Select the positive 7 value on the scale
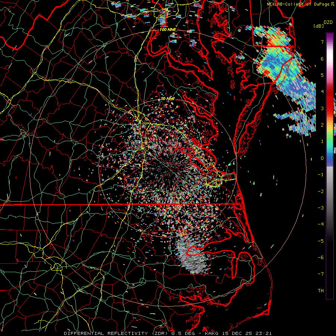This screenshot has height=336, width=336. (x=322, y=42)
